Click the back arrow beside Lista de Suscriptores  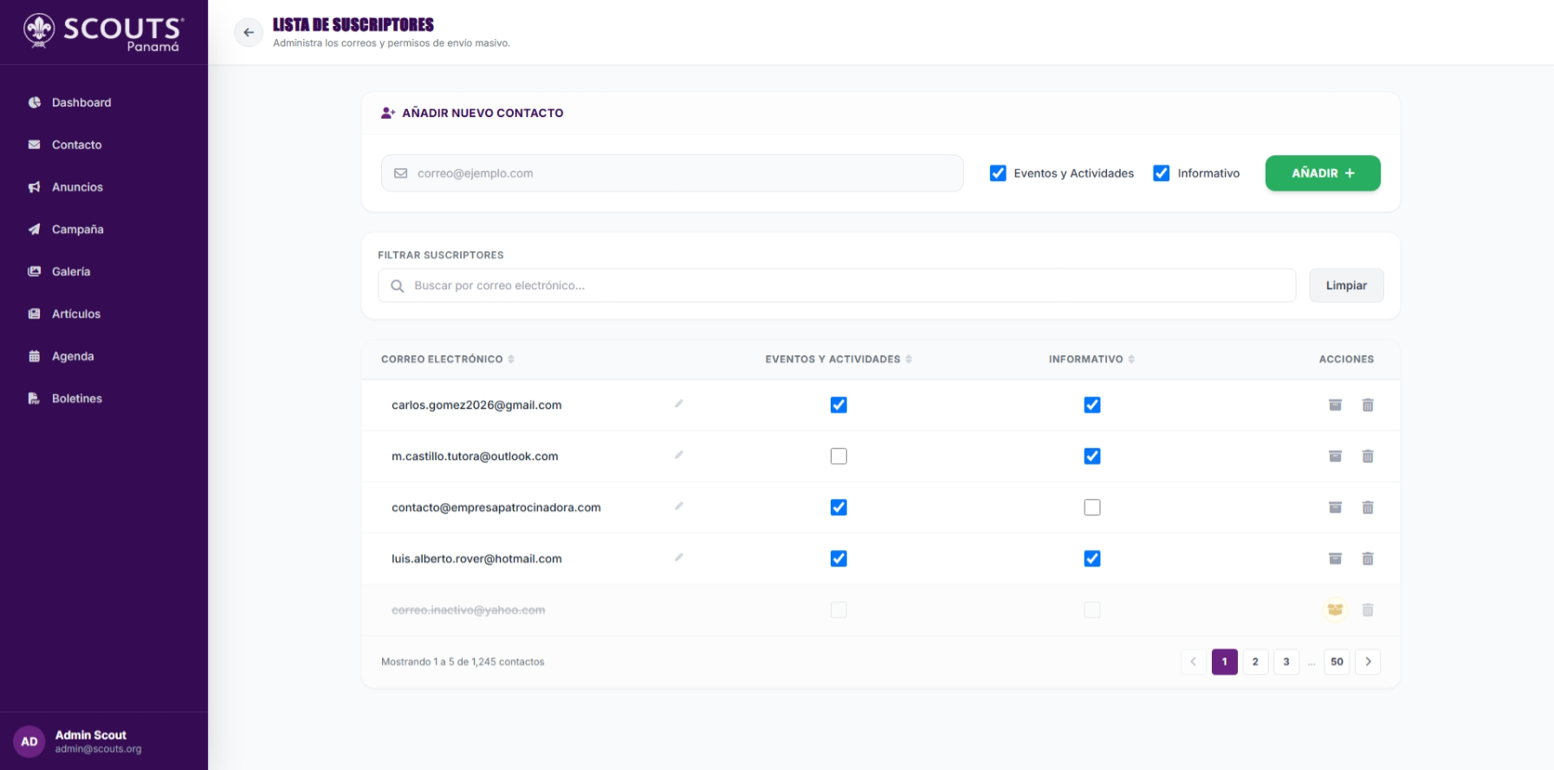click(249, 33)
